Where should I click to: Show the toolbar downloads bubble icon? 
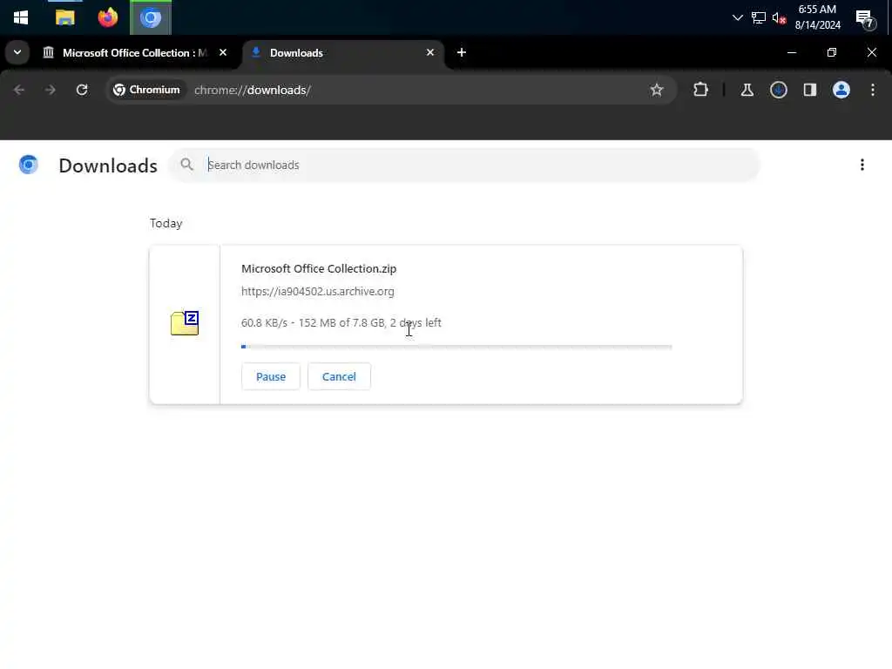pyautogui.click(x=778, y=90)
